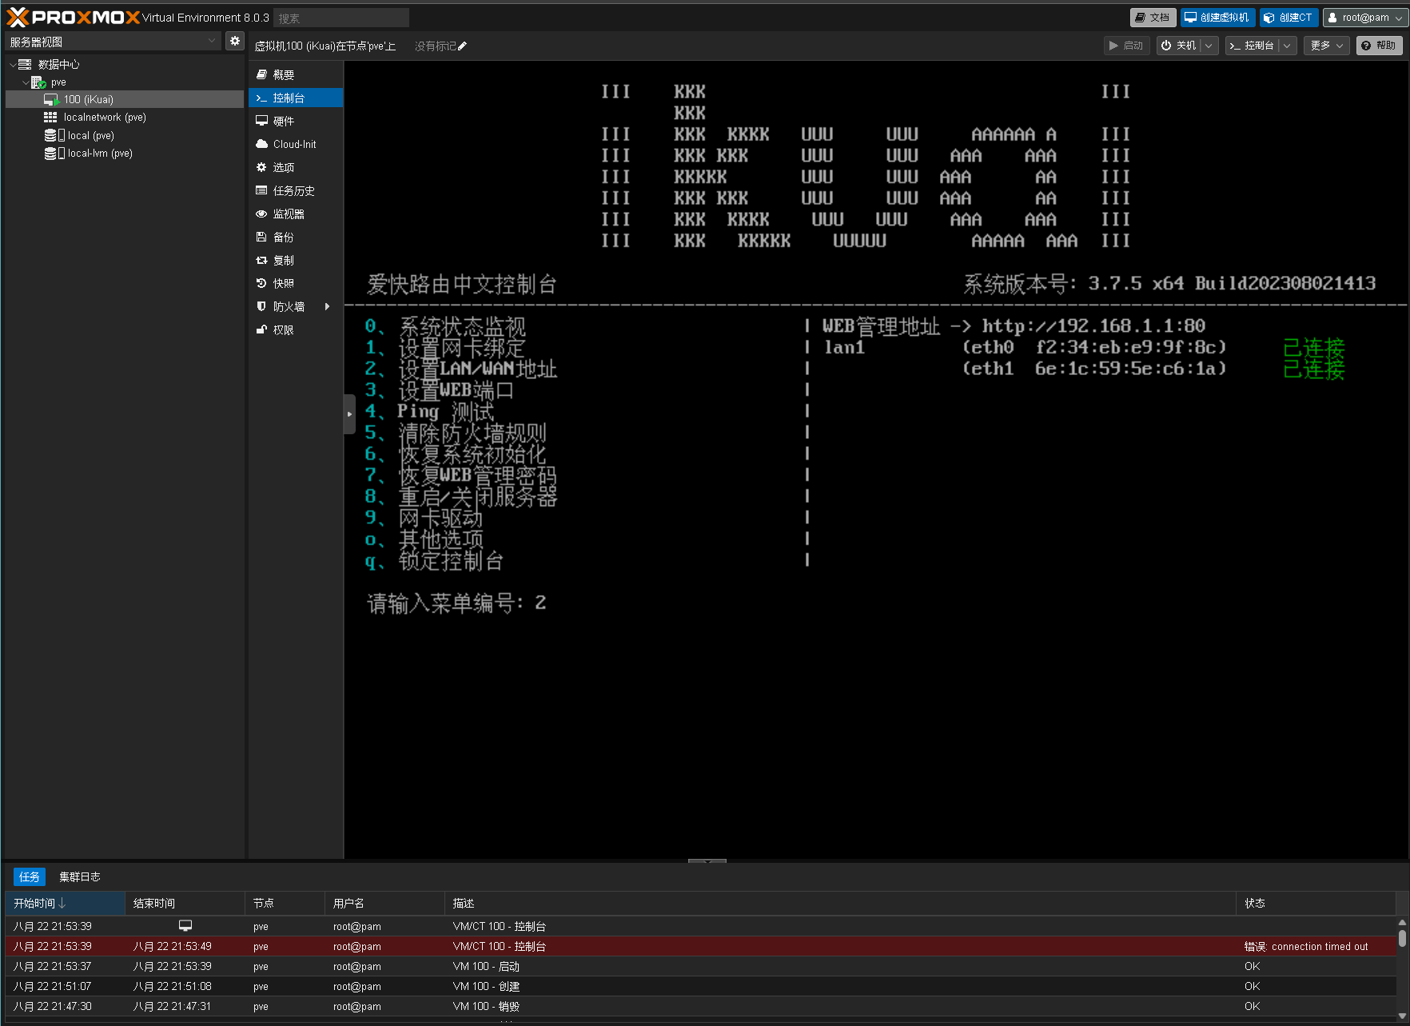This screenshot has width=1410, height=1026.
Task: Collapse the pve node in the tree
Action: click(x=26, y=82)
